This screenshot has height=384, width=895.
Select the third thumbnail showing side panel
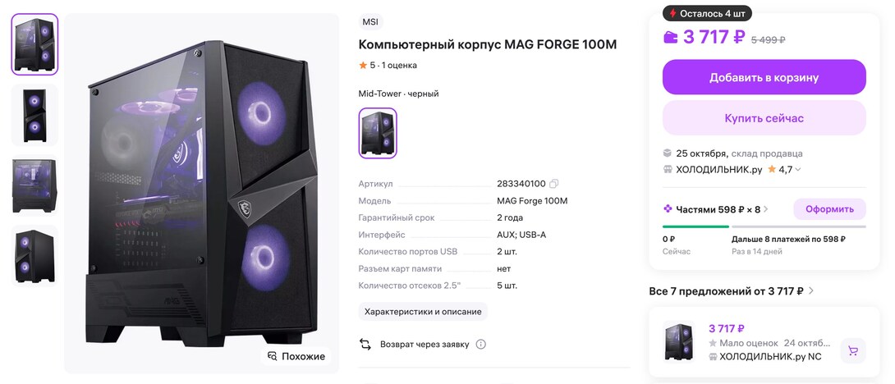coord(34,185)
